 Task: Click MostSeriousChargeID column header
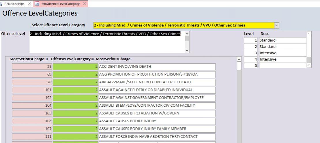pyautogui.click(x=29, y=59)
